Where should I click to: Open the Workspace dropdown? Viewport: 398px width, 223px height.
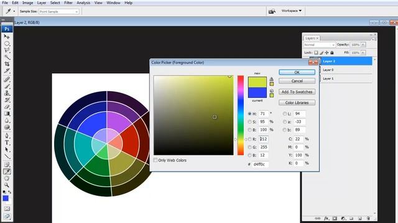coord(292,11)
